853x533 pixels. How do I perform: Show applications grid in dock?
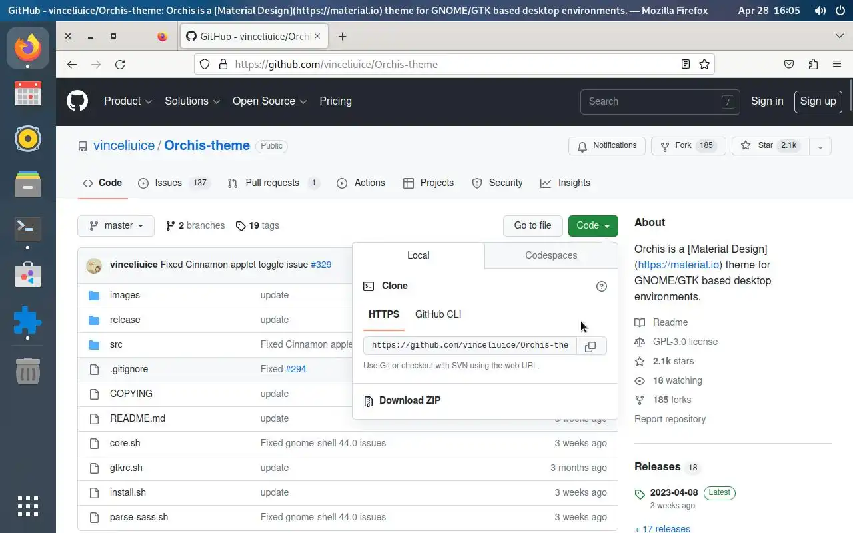(28, 506)
